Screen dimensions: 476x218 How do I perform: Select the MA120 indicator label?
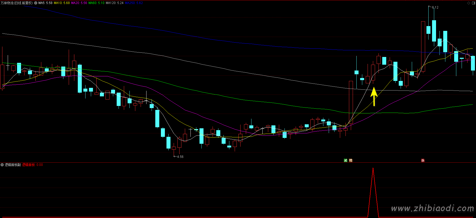(x=115, y=3)
